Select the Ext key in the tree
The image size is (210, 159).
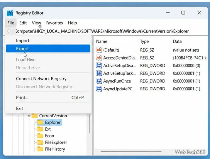(48, 129)
